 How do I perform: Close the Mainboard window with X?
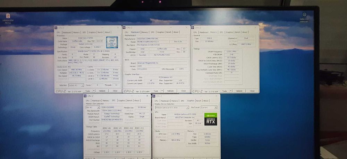point(186,28)
